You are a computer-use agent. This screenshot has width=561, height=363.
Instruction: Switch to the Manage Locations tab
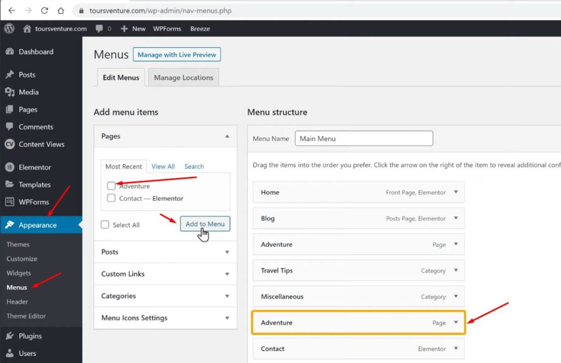pyautogui.click(x=184, y=78)
